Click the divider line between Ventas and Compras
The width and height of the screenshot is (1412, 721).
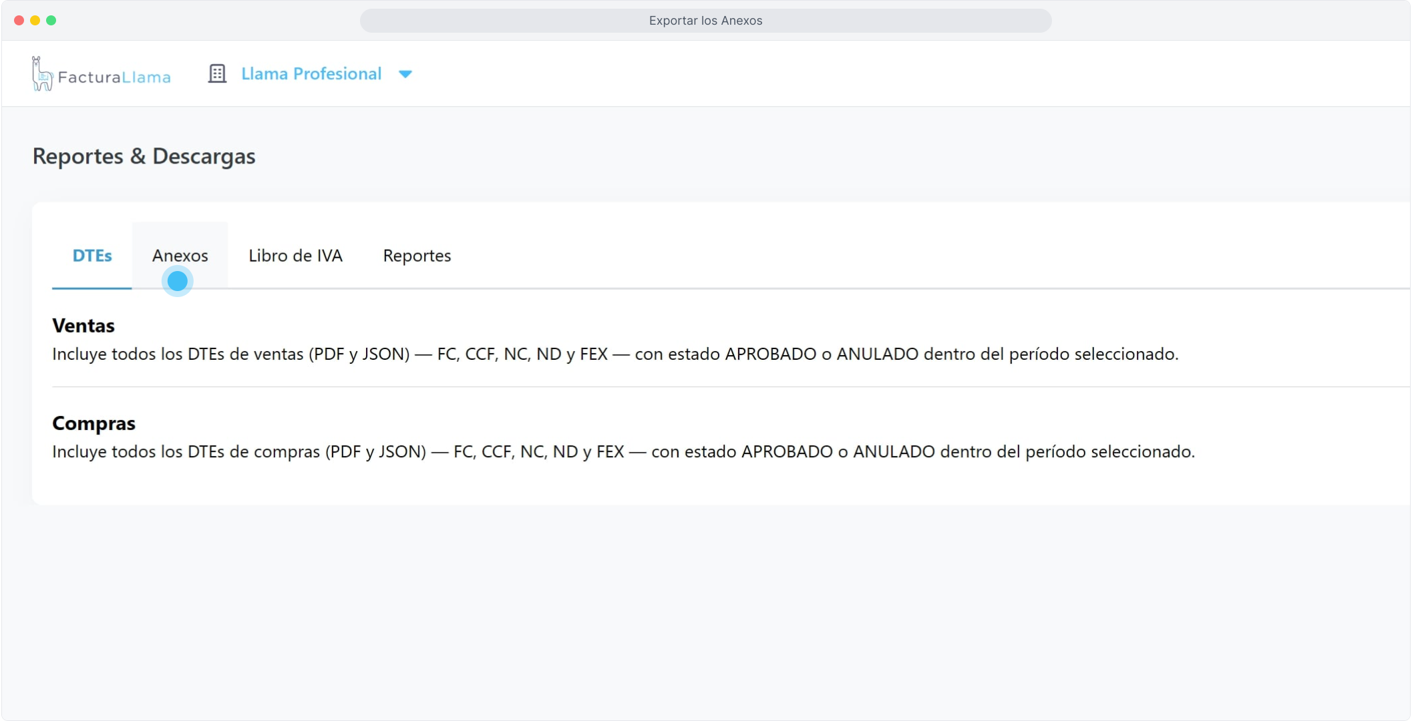pyautogui.click(x=668, y=387)
